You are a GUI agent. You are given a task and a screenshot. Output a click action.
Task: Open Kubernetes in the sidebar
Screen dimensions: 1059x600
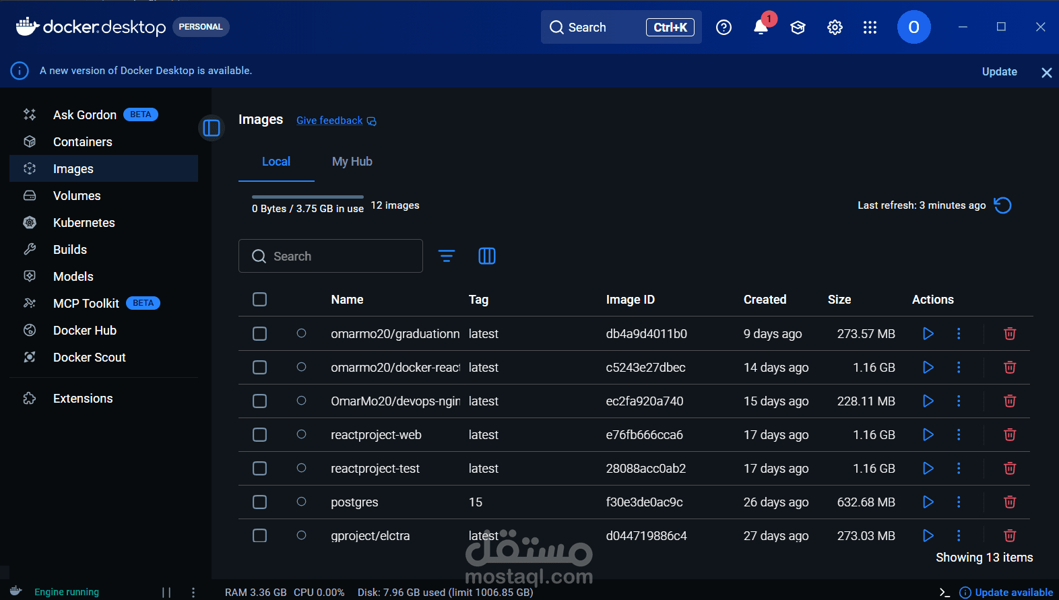pyautogui.click(x=104, y=222)
